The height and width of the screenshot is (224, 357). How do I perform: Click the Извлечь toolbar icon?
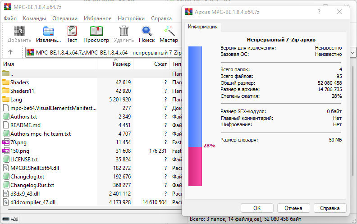pyautogui.click(x=49, y=31)
